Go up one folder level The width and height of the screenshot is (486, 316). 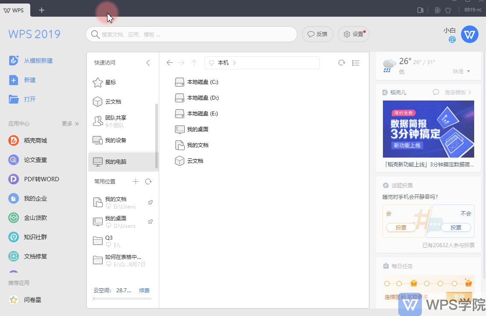pos(194,63)
